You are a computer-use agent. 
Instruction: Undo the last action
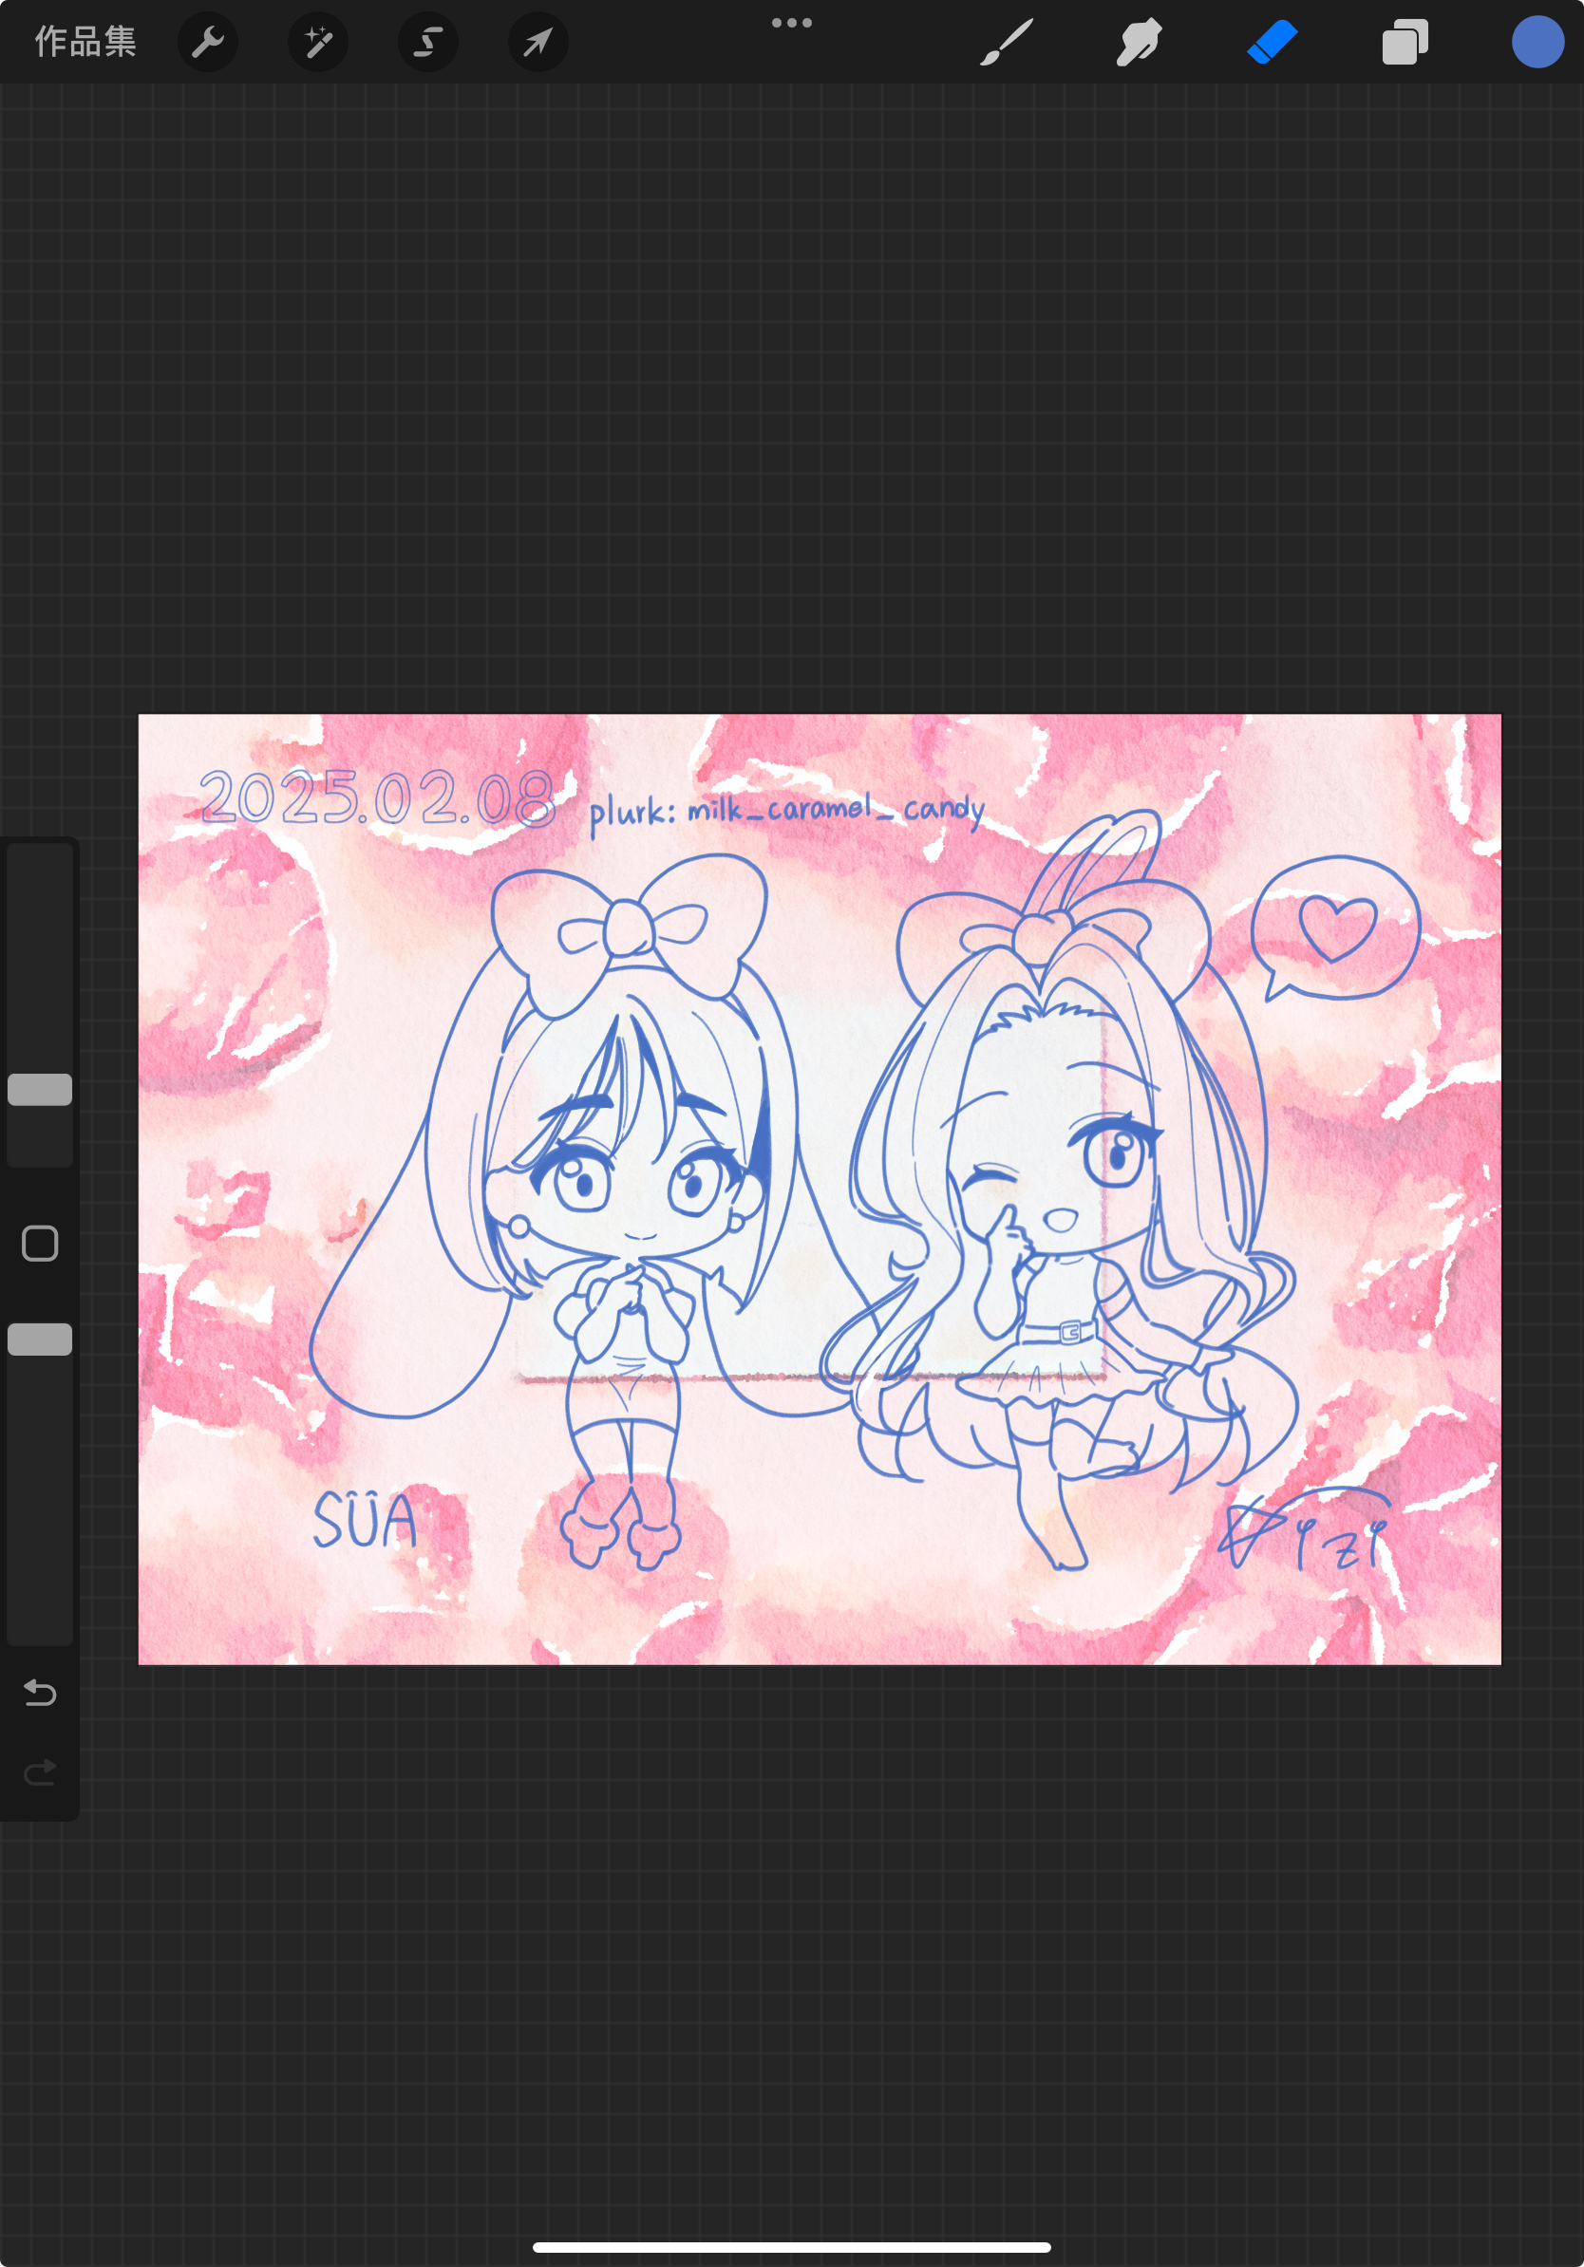41,1694
